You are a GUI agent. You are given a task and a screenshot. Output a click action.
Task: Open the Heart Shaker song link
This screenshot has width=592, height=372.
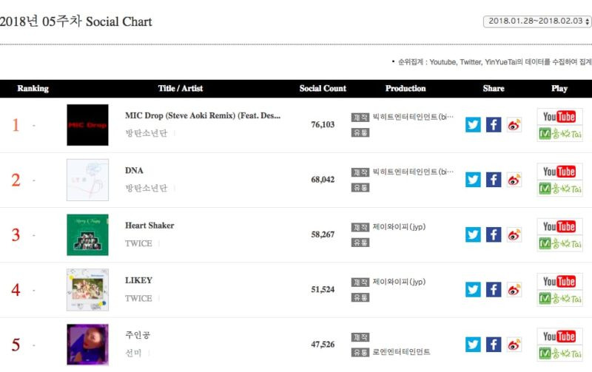click(149, 226)
